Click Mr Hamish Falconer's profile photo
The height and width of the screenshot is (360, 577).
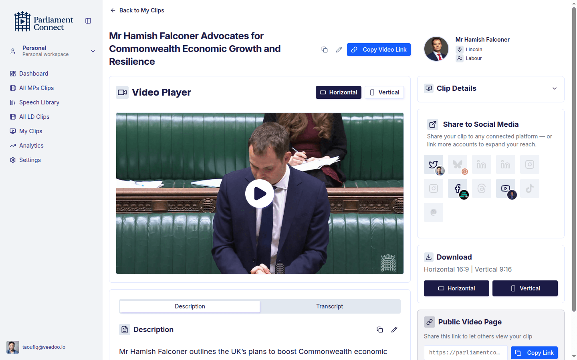(436, 49)
